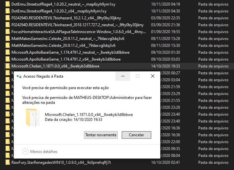
Task: Click Pasta de arquivos type in first DotEmu row
Action: (x=213, y=4)
